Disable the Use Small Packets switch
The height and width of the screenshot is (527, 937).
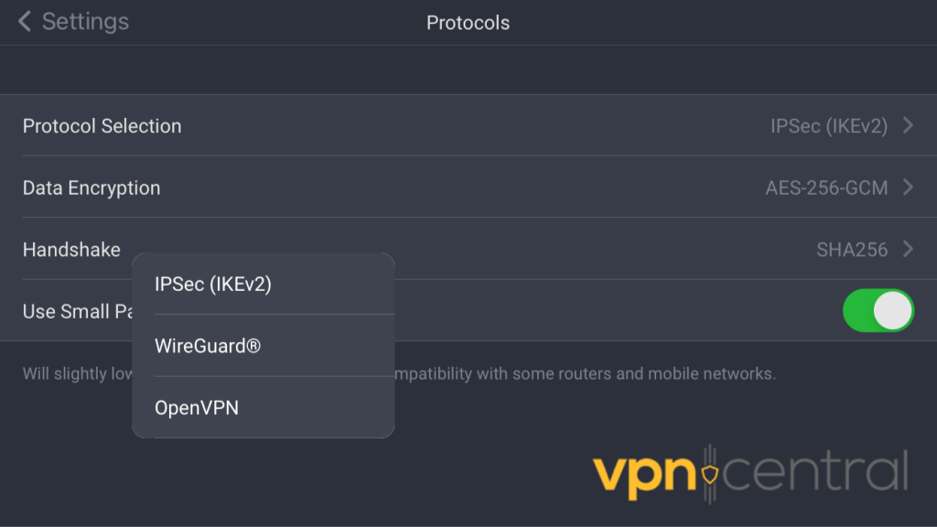click(x=878, y=310)
